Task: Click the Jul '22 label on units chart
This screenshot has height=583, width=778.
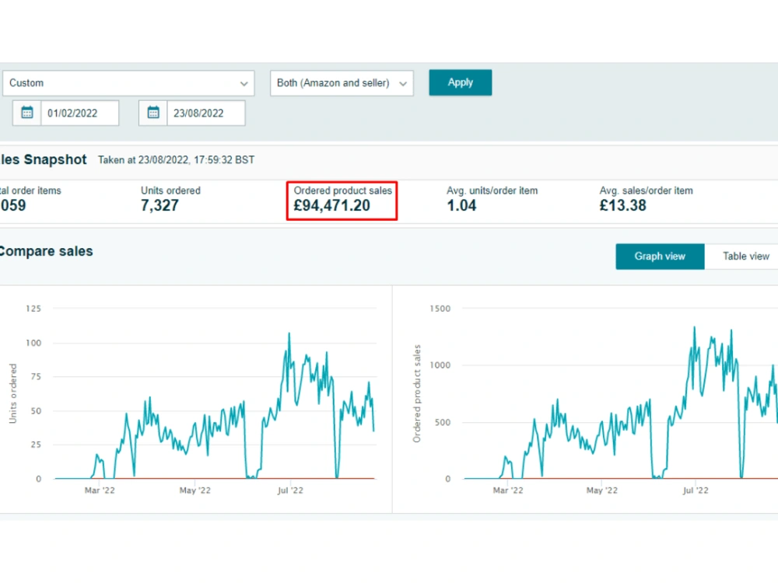Action: click(290, 490)
